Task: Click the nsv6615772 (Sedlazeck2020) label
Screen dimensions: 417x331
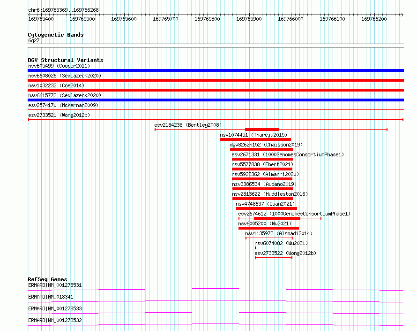Action: pos(65,95)
